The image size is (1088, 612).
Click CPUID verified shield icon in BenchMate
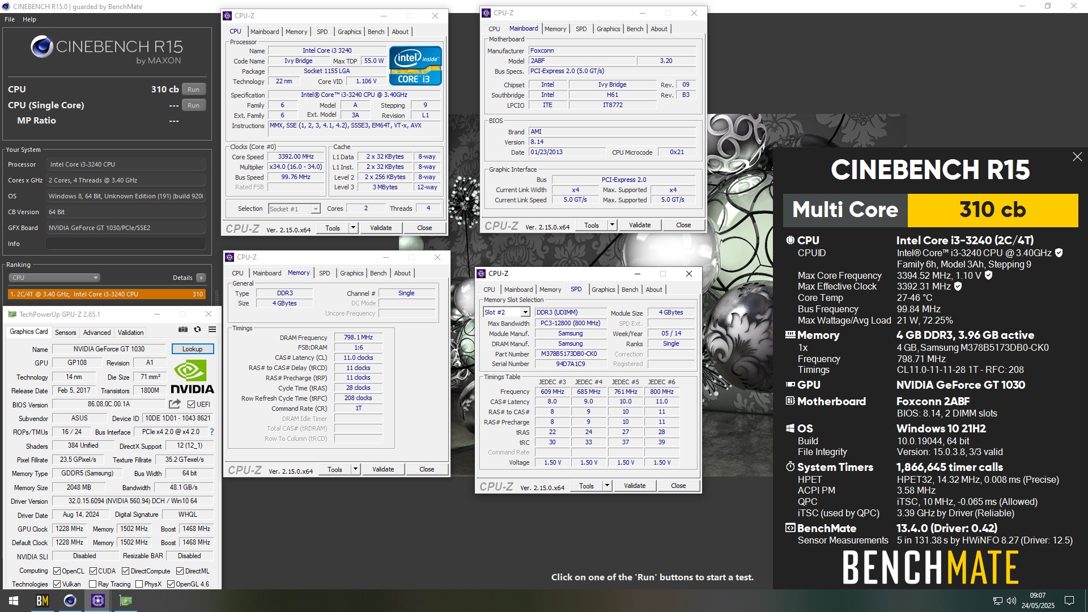coord(1059,253)
